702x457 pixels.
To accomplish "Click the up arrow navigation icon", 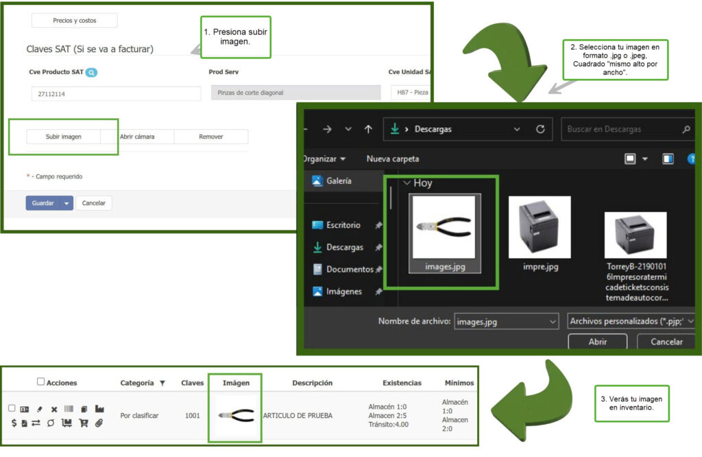I will [368, 129].
